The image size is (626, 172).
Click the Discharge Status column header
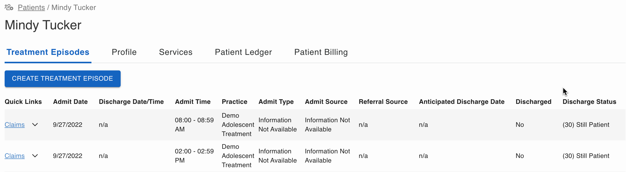click(x=589, y=102)
